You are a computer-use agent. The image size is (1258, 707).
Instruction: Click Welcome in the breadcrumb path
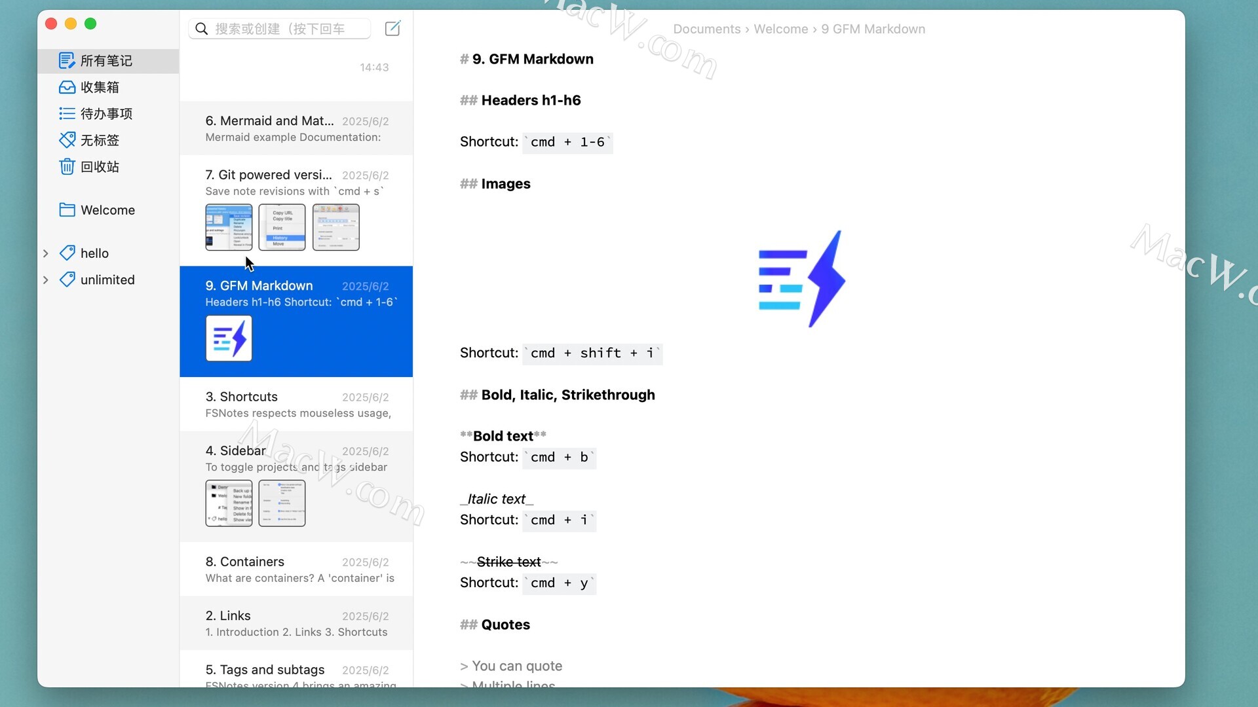click(780, 29)
